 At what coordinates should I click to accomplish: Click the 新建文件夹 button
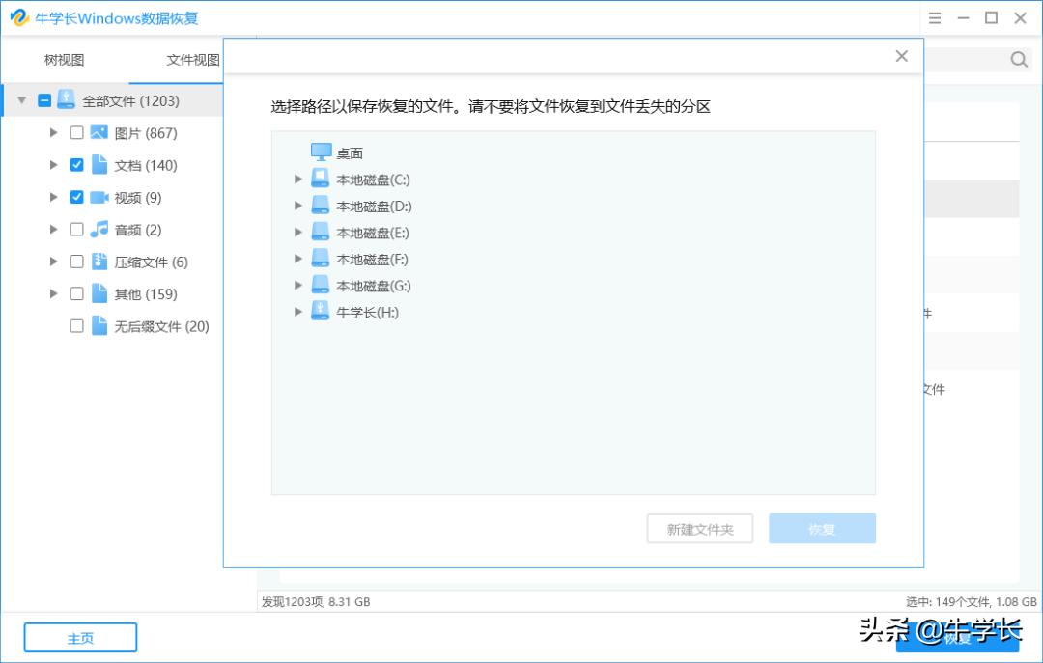[699, 528]
